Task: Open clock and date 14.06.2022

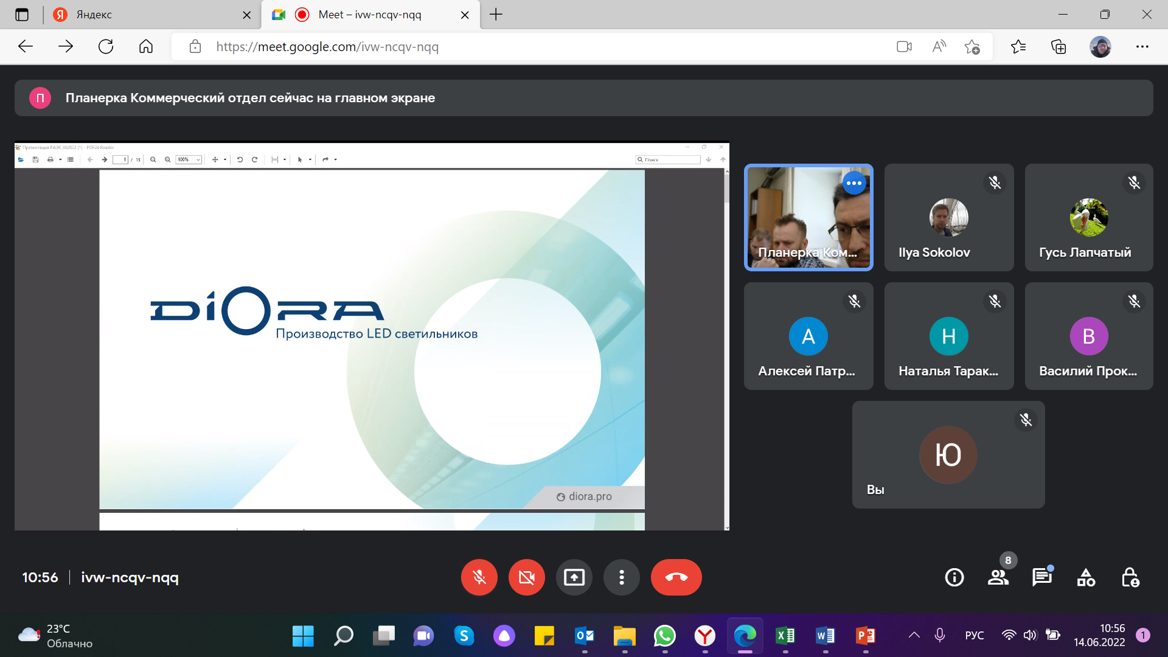Action: 1099,635
